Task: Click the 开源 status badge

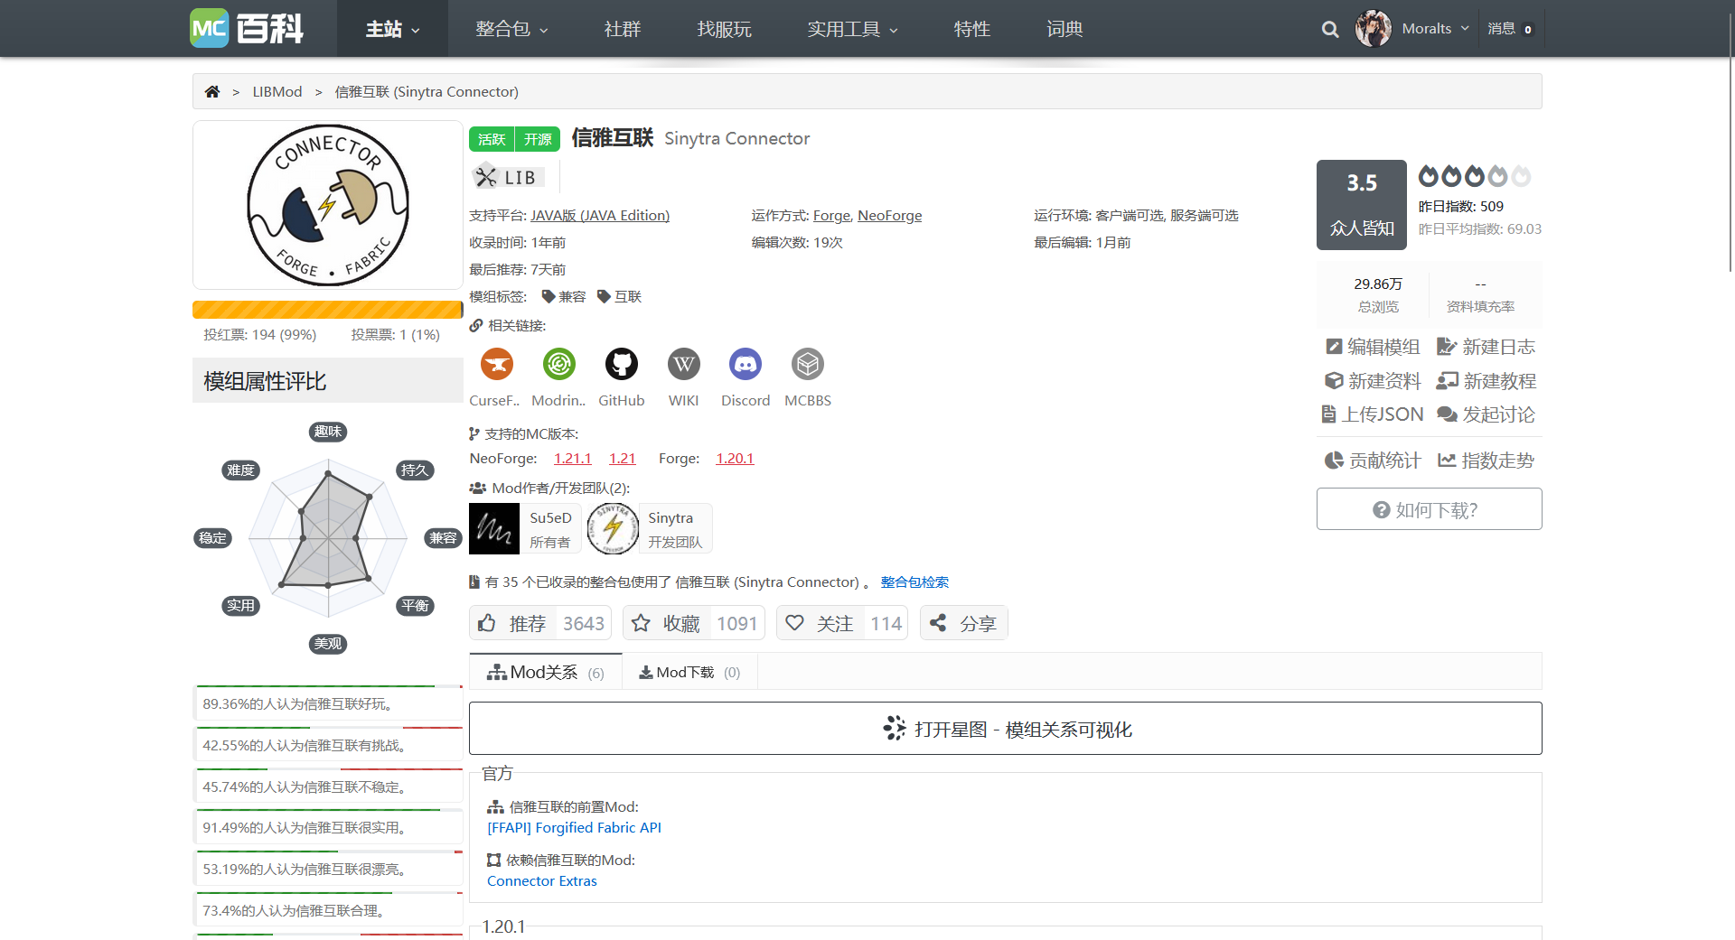Action: [538, 139]
